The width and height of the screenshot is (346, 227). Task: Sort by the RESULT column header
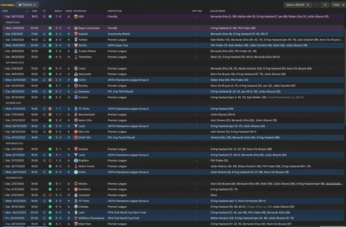tap(58, 11)
